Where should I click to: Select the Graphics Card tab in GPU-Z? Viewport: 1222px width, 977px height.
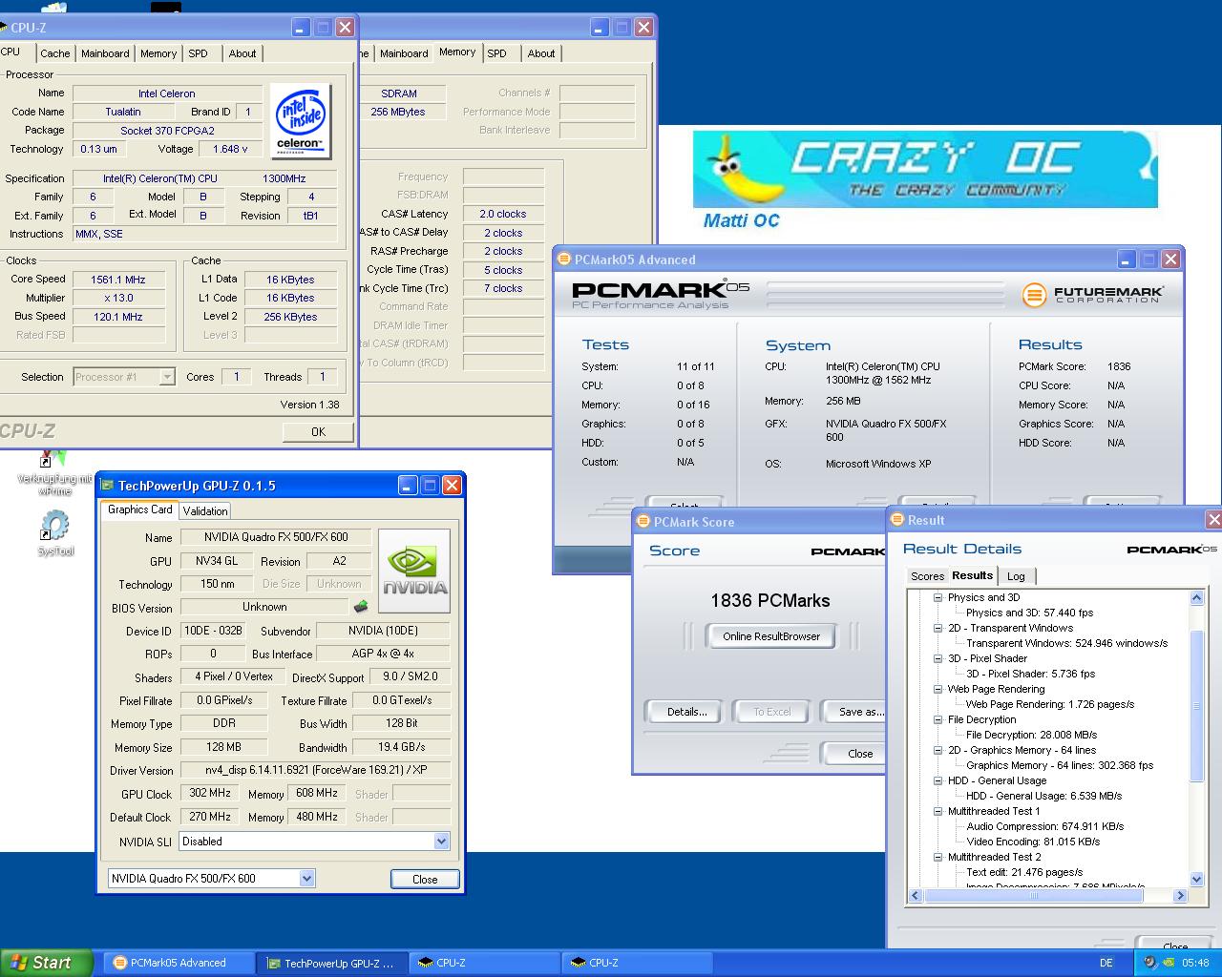(x=140, y=509)
